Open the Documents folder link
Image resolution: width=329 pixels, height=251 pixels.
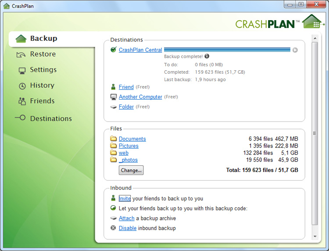(x=132, y=139)
